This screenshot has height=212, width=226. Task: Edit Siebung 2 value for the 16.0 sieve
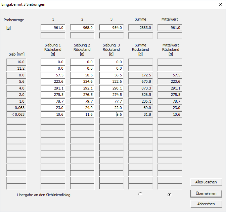point(82,62)
